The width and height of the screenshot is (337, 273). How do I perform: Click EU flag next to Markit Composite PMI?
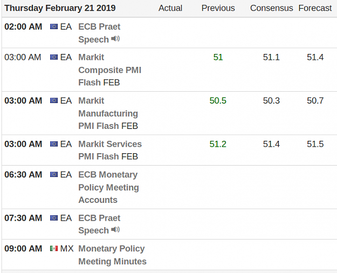(x=54, y=57)
